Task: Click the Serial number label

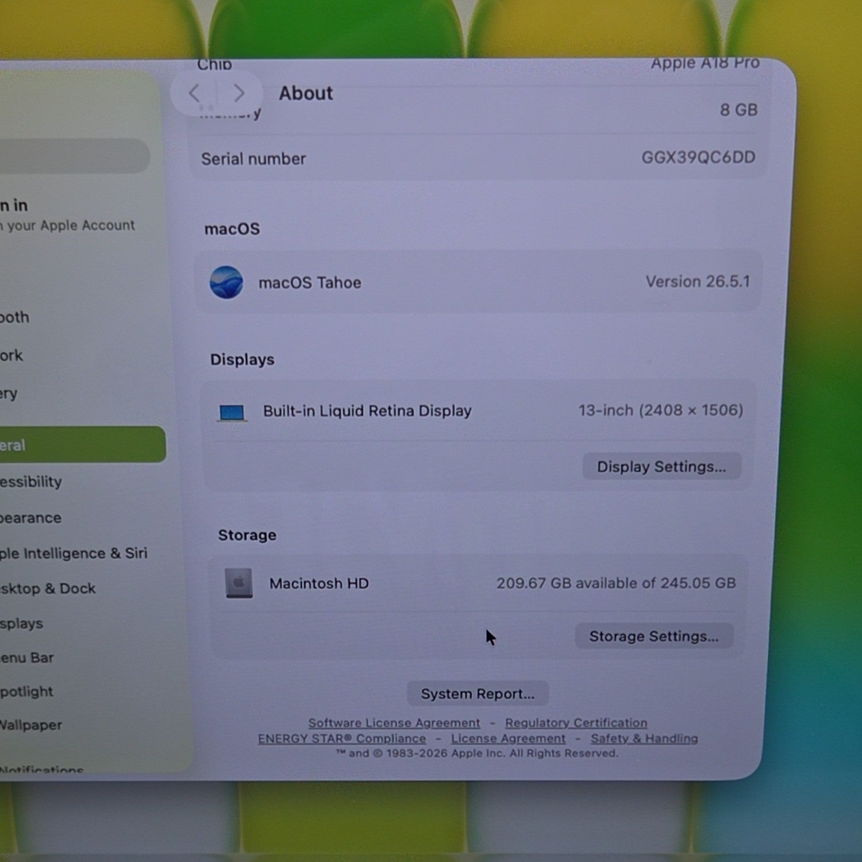Action: tap(253, 159)
